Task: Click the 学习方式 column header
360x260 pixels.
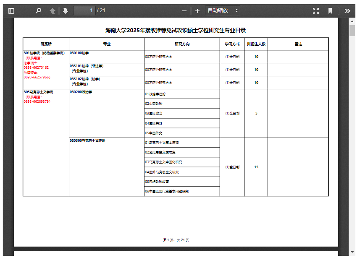Action: [x=232, y=44]
